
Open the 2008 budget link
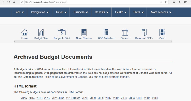[100, 98]
